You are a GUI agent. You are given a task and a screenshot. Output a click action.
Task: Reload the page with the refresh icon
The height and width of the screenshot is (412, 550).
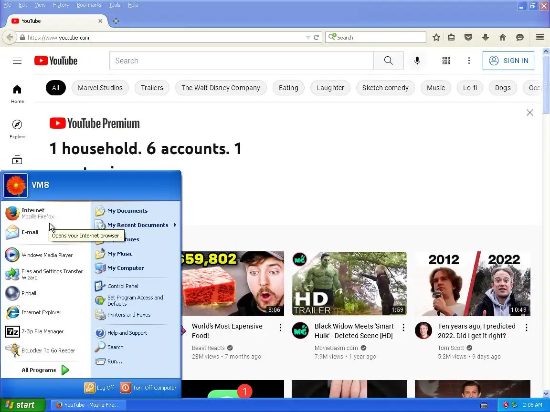click(x=316, y=38)
